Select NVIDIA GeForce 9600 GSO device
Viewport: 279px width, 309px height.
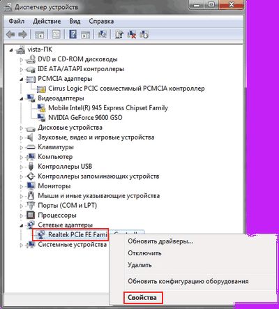coord(85,118)
